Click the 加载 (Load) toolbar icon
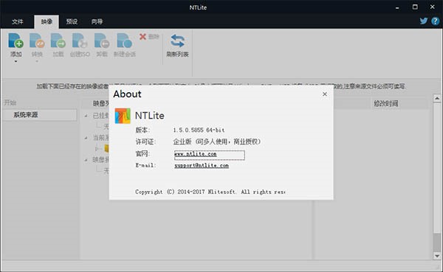The image size is (443, 272). tap(58, 41)
